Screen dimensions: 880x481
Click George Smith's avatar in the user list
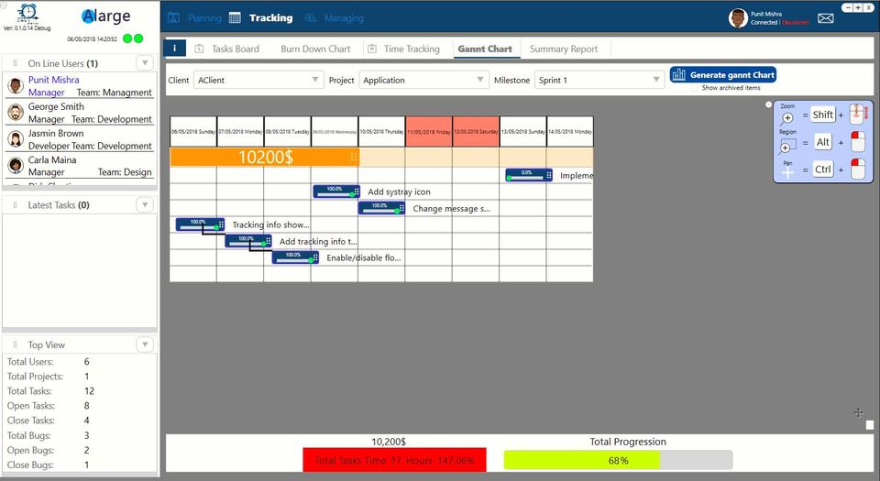tap(16, 112)
